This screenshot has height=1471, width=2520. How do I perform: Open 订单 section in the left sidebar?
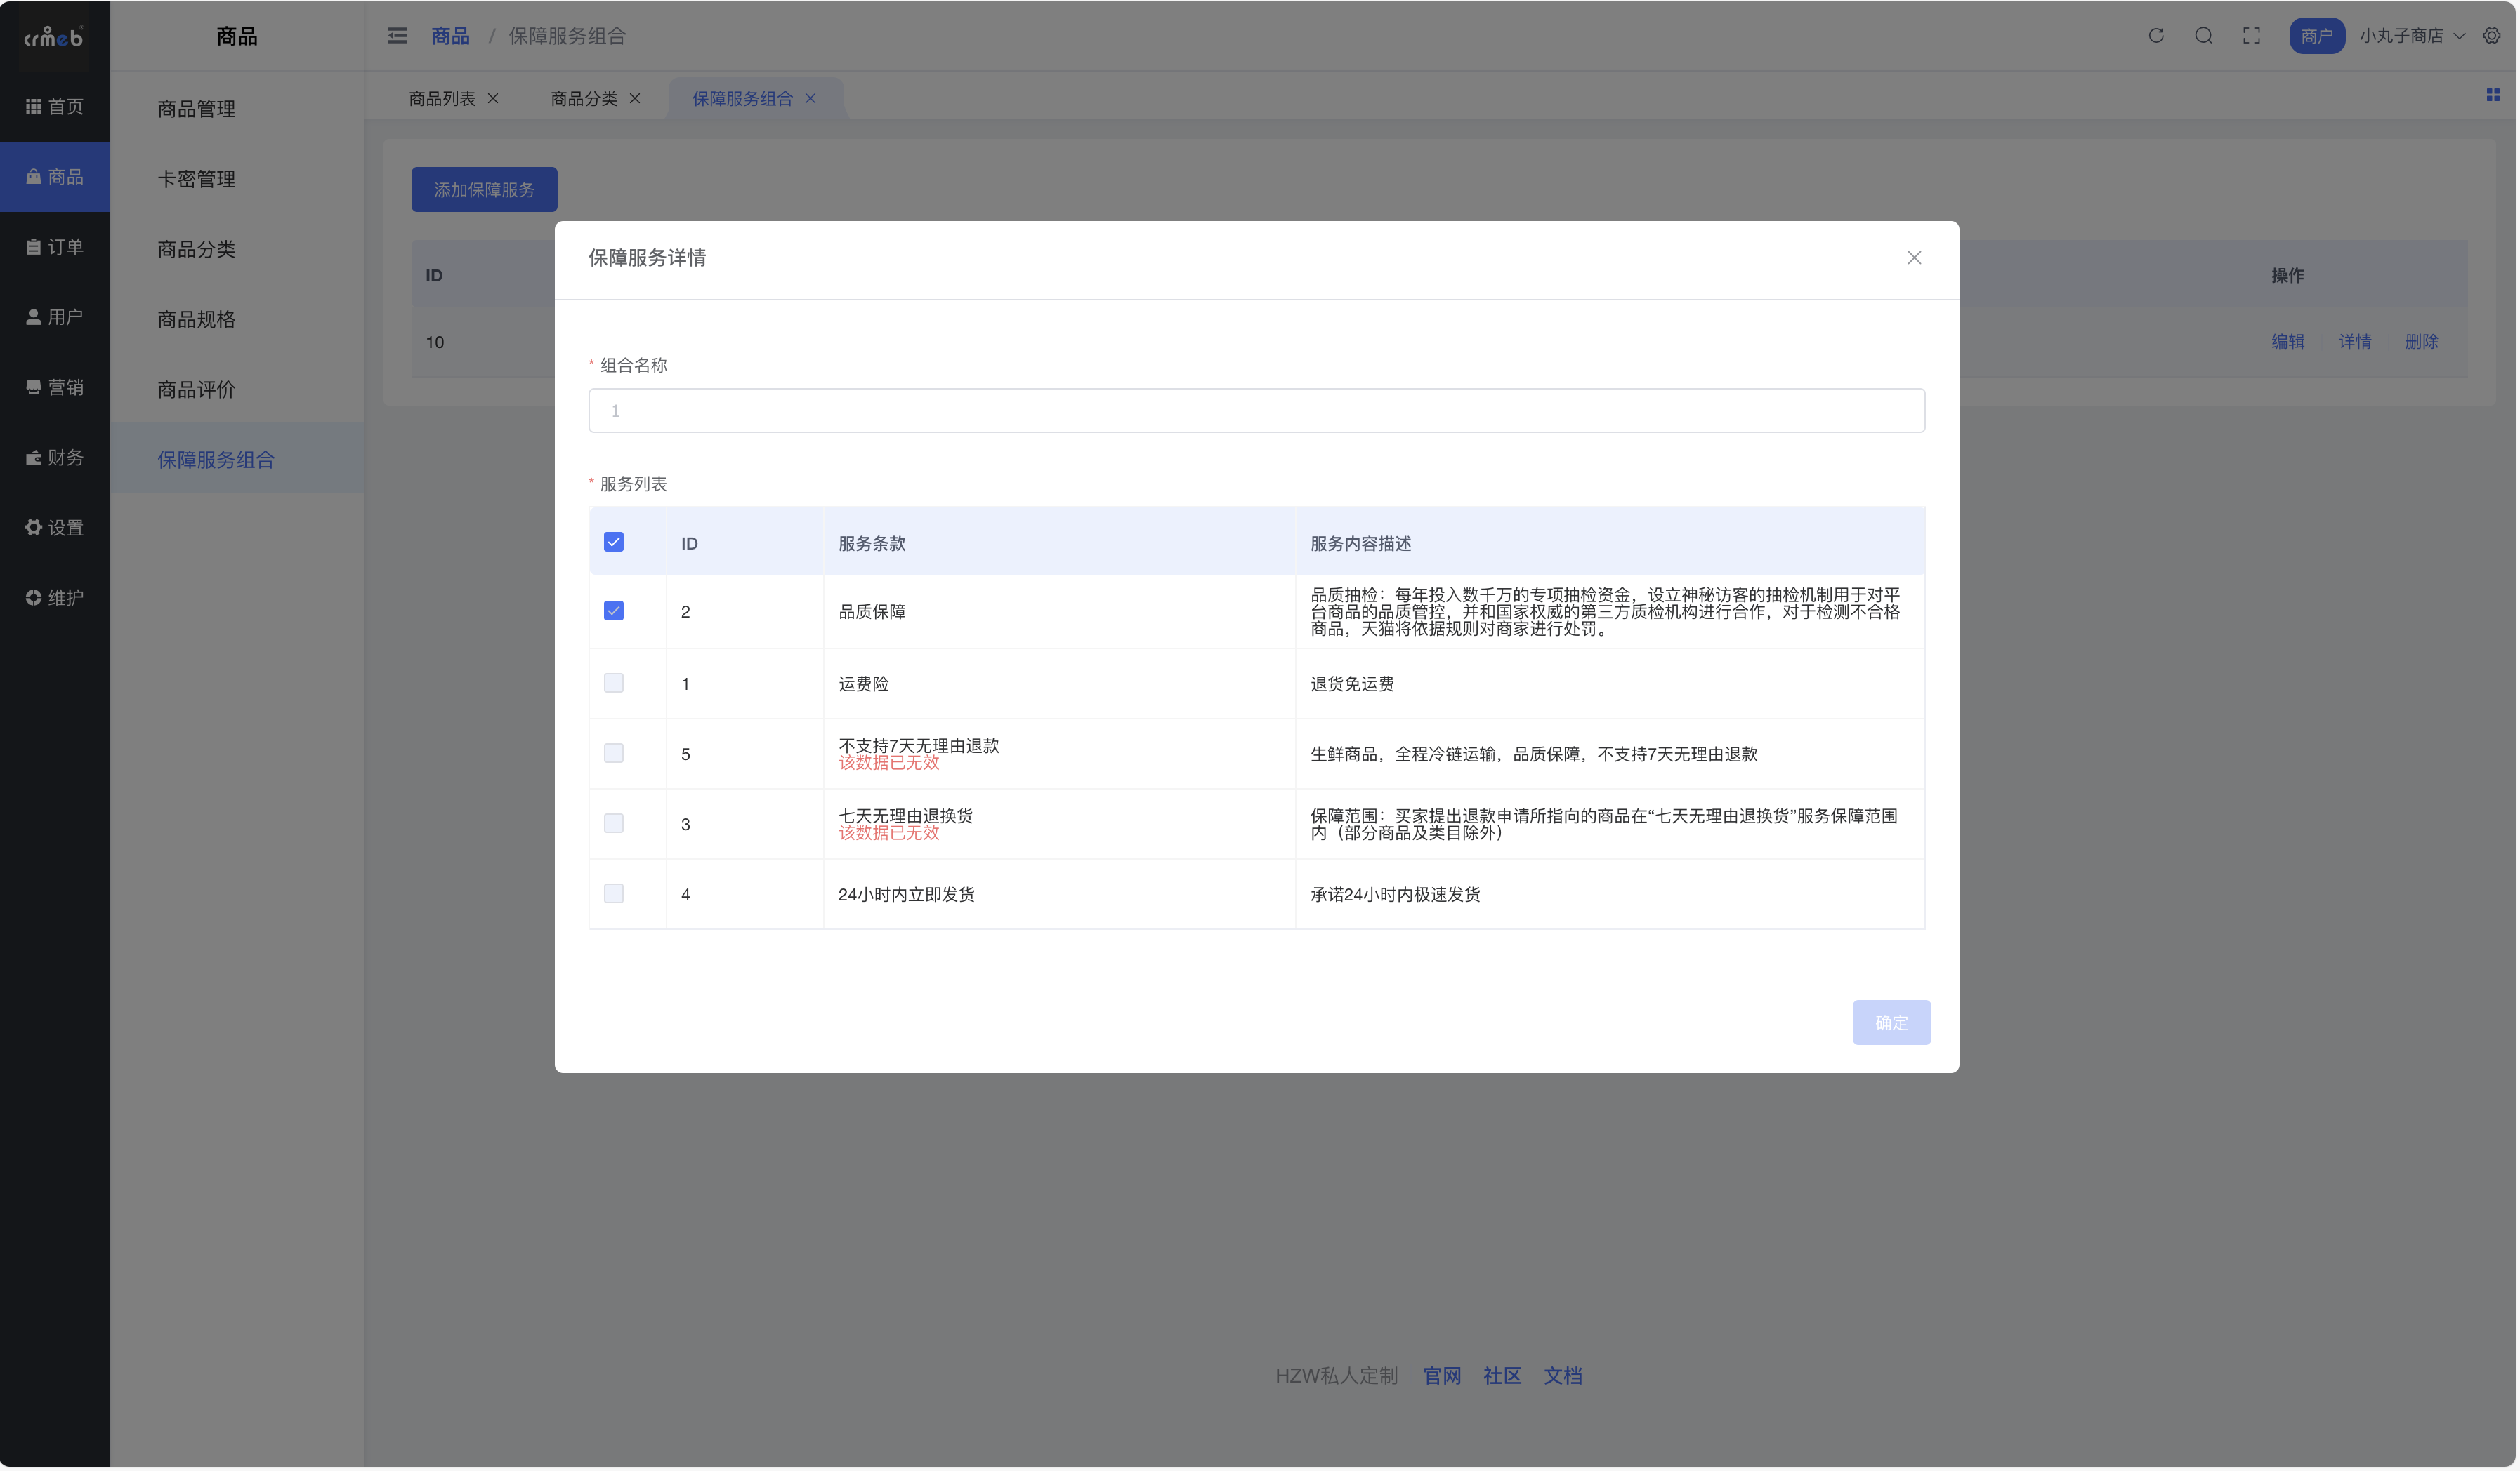[x=54, y=247]
